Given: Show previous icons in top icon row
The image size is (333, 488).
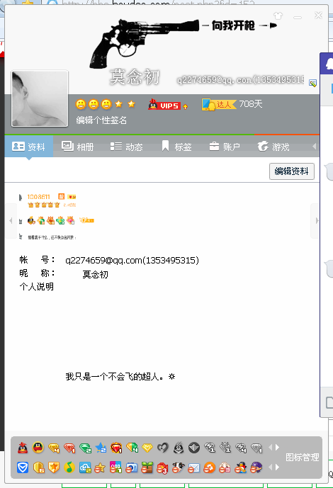Looking at the screenshot, I should 270,447.
